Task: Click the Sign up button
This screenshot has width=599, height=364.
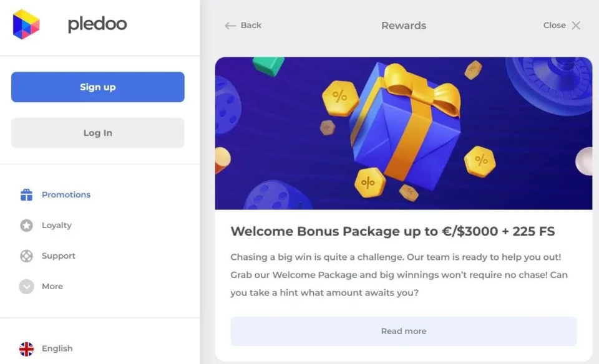Action: 97,87
